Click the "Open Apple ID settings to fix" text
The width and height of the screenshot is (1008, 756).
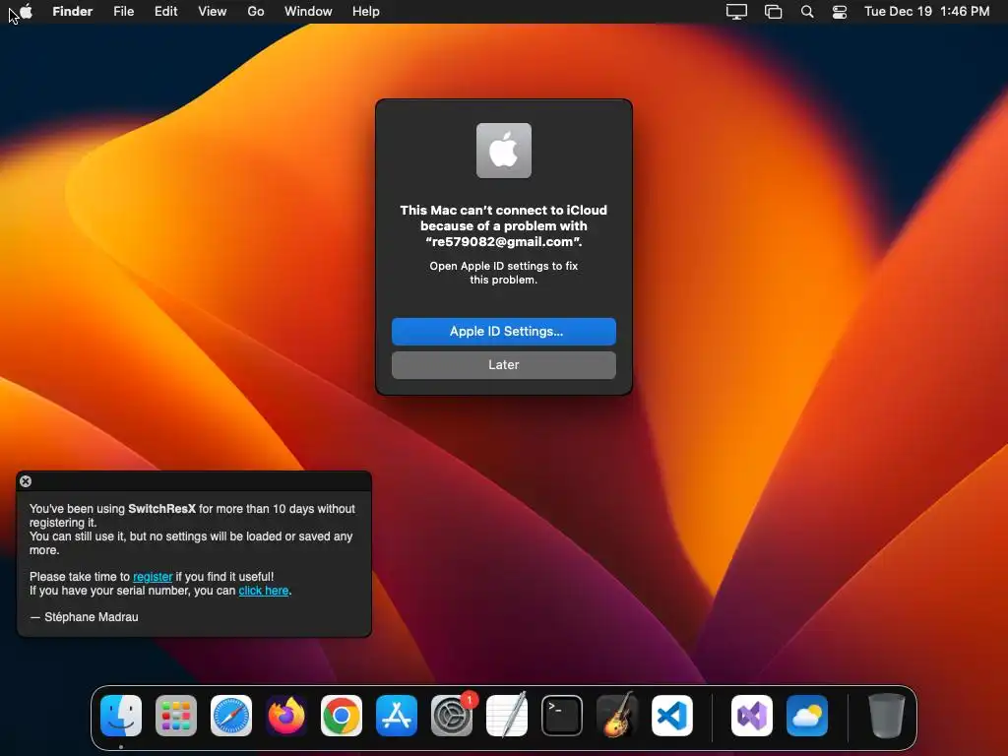point(504,266)
